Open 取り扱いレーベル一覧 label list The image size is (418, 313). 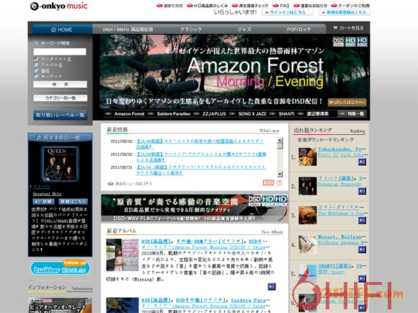coord(61,115)
